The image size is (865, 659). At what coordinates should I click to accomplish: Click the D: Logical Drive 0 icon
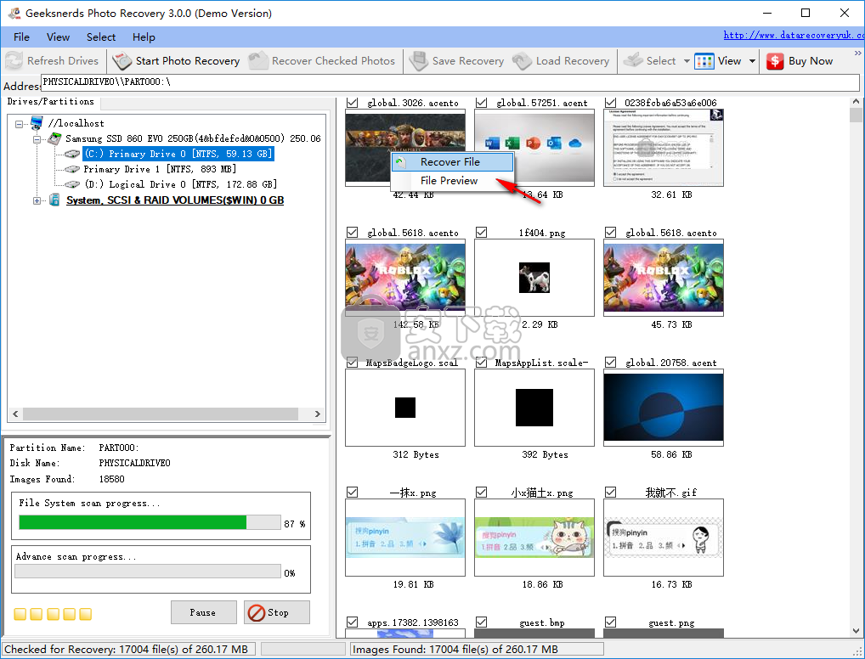(x=72, y=184)
